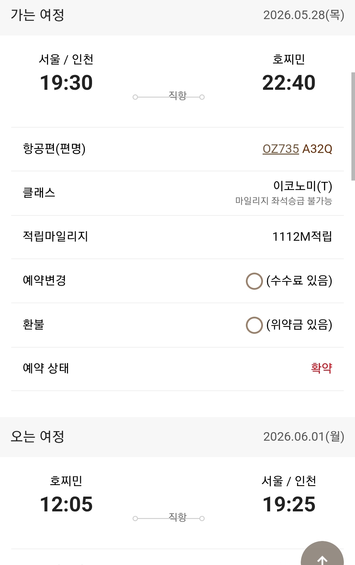
Task: Click the 1112M적립 mileage value
Action: tap(302, 236)
